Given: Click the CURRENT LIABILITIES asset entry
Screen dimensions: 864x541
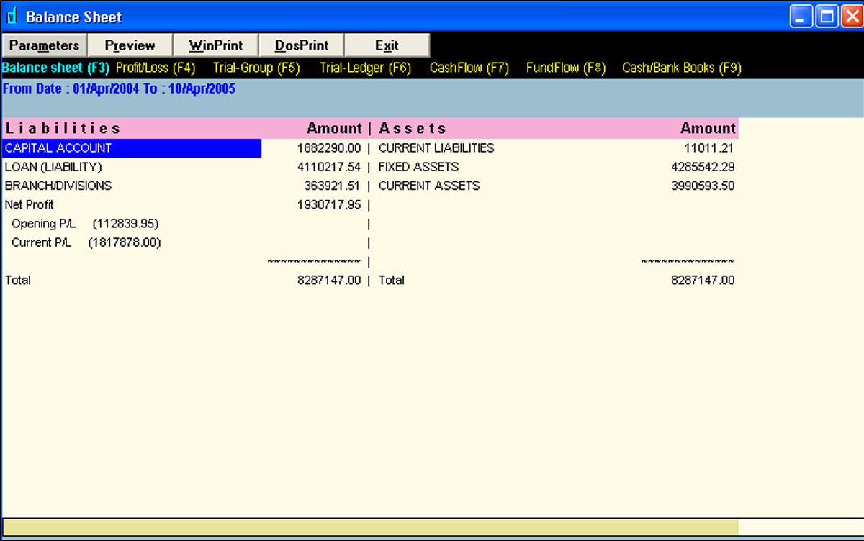Looking at the screenshot, I should 436,148.
